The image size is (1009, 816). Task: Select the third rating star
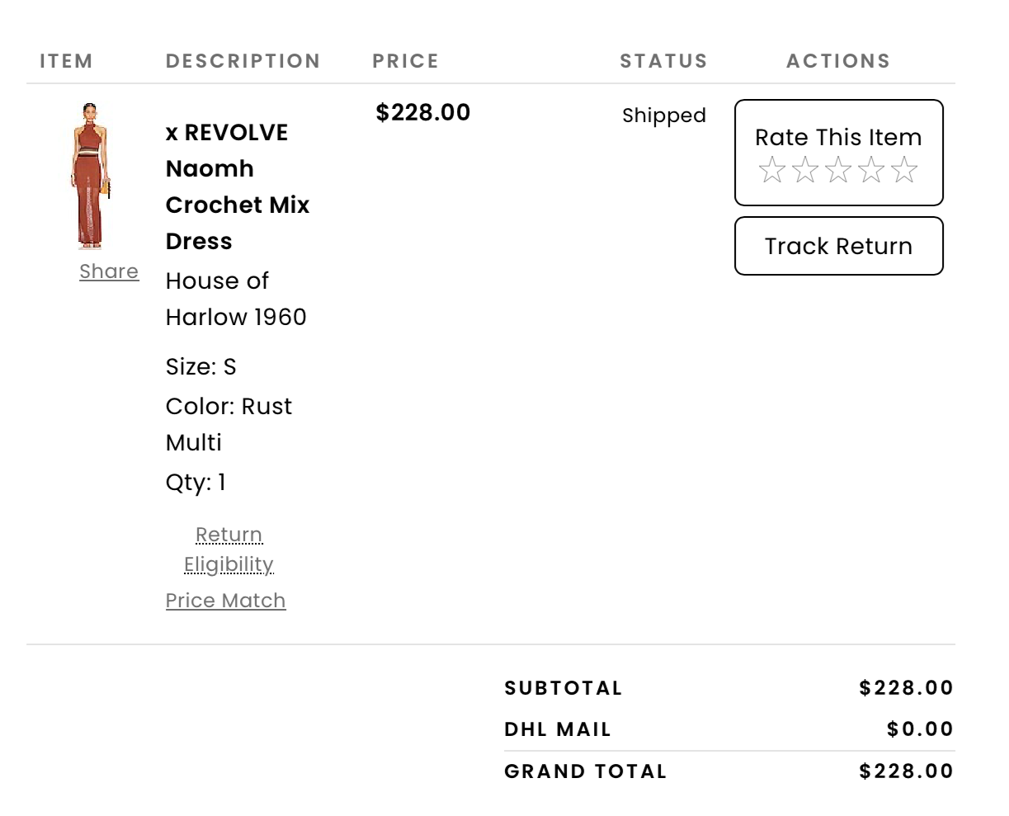coord(838,170)
